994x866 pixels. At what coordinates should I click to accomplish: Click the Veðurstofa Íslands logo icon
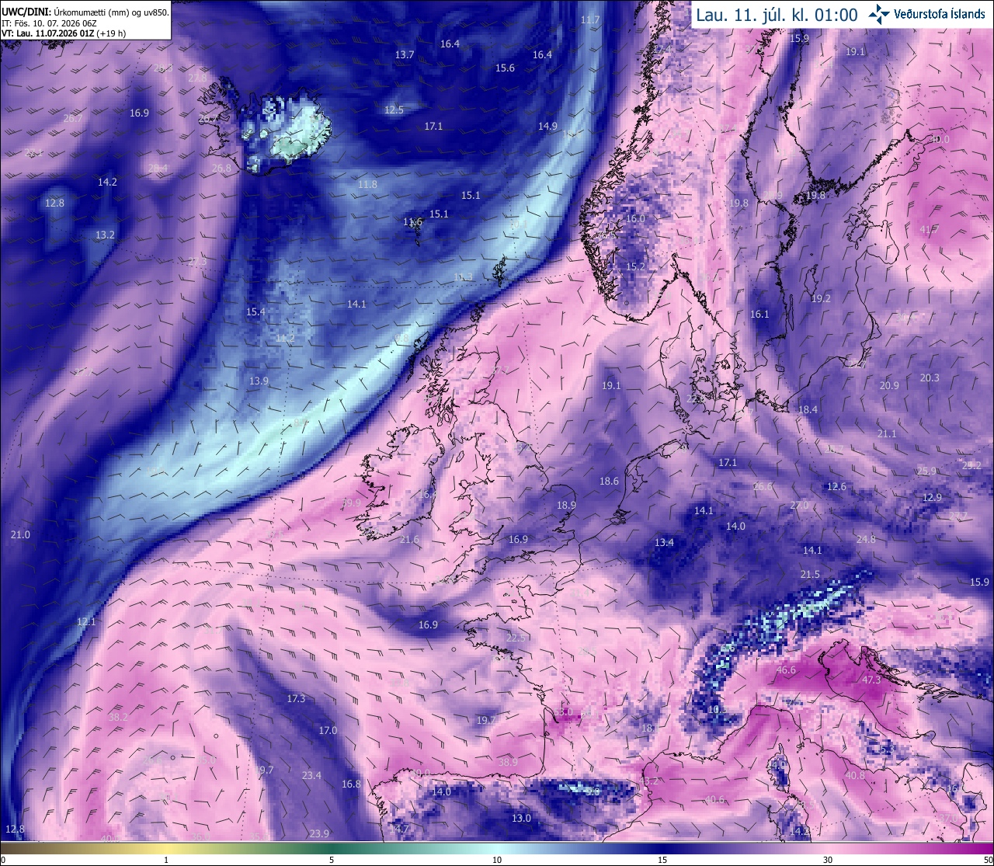click(880, 14)
